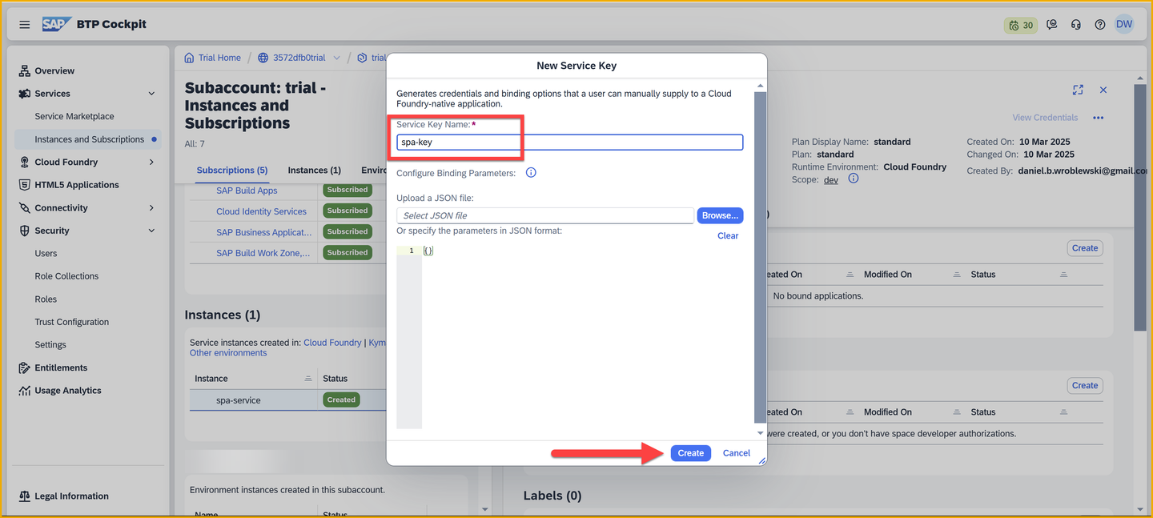Viewport: 1153px width, 518px height.
Task: Click the info icon beside Configure Binding Parameters
Action: click(x=530, y=173)
